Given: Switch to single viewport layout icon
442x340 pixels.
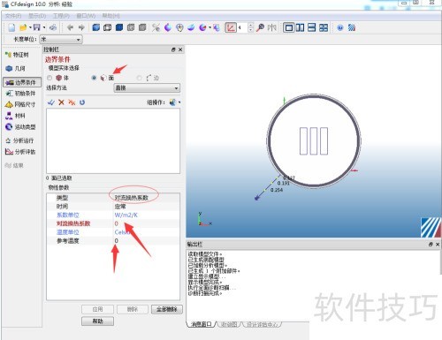Looking at the screenshot, I should pyautogui.click(x=289, y=27).
